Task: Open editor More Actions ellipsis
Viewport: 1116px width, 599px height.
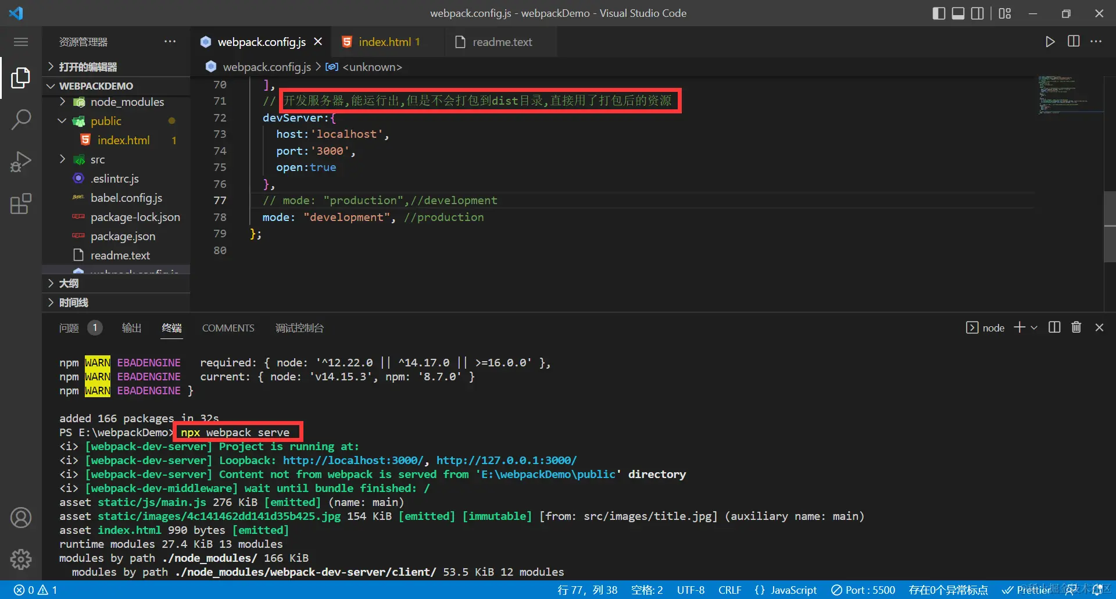Action: [1096, 41]
